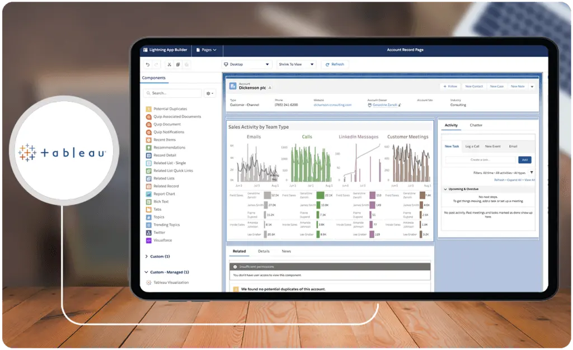Screen dimensions: 573x350
Task: Open the Desktop form factor dropdown
Action: click(x=247, y=65)
